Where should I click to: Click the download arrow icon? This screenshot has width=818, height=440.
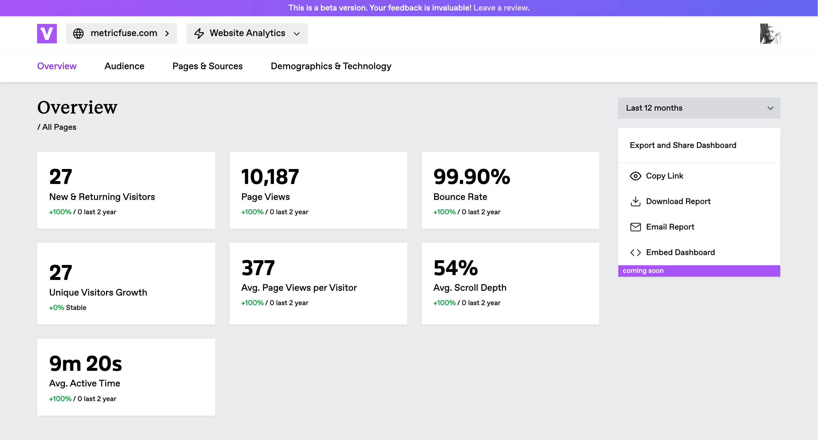click(x=635, y=202)
